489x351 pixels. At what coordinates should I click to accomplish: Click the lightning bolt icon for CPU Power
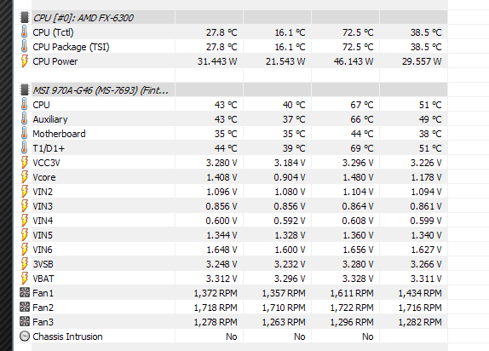click(x=25, y=61)
